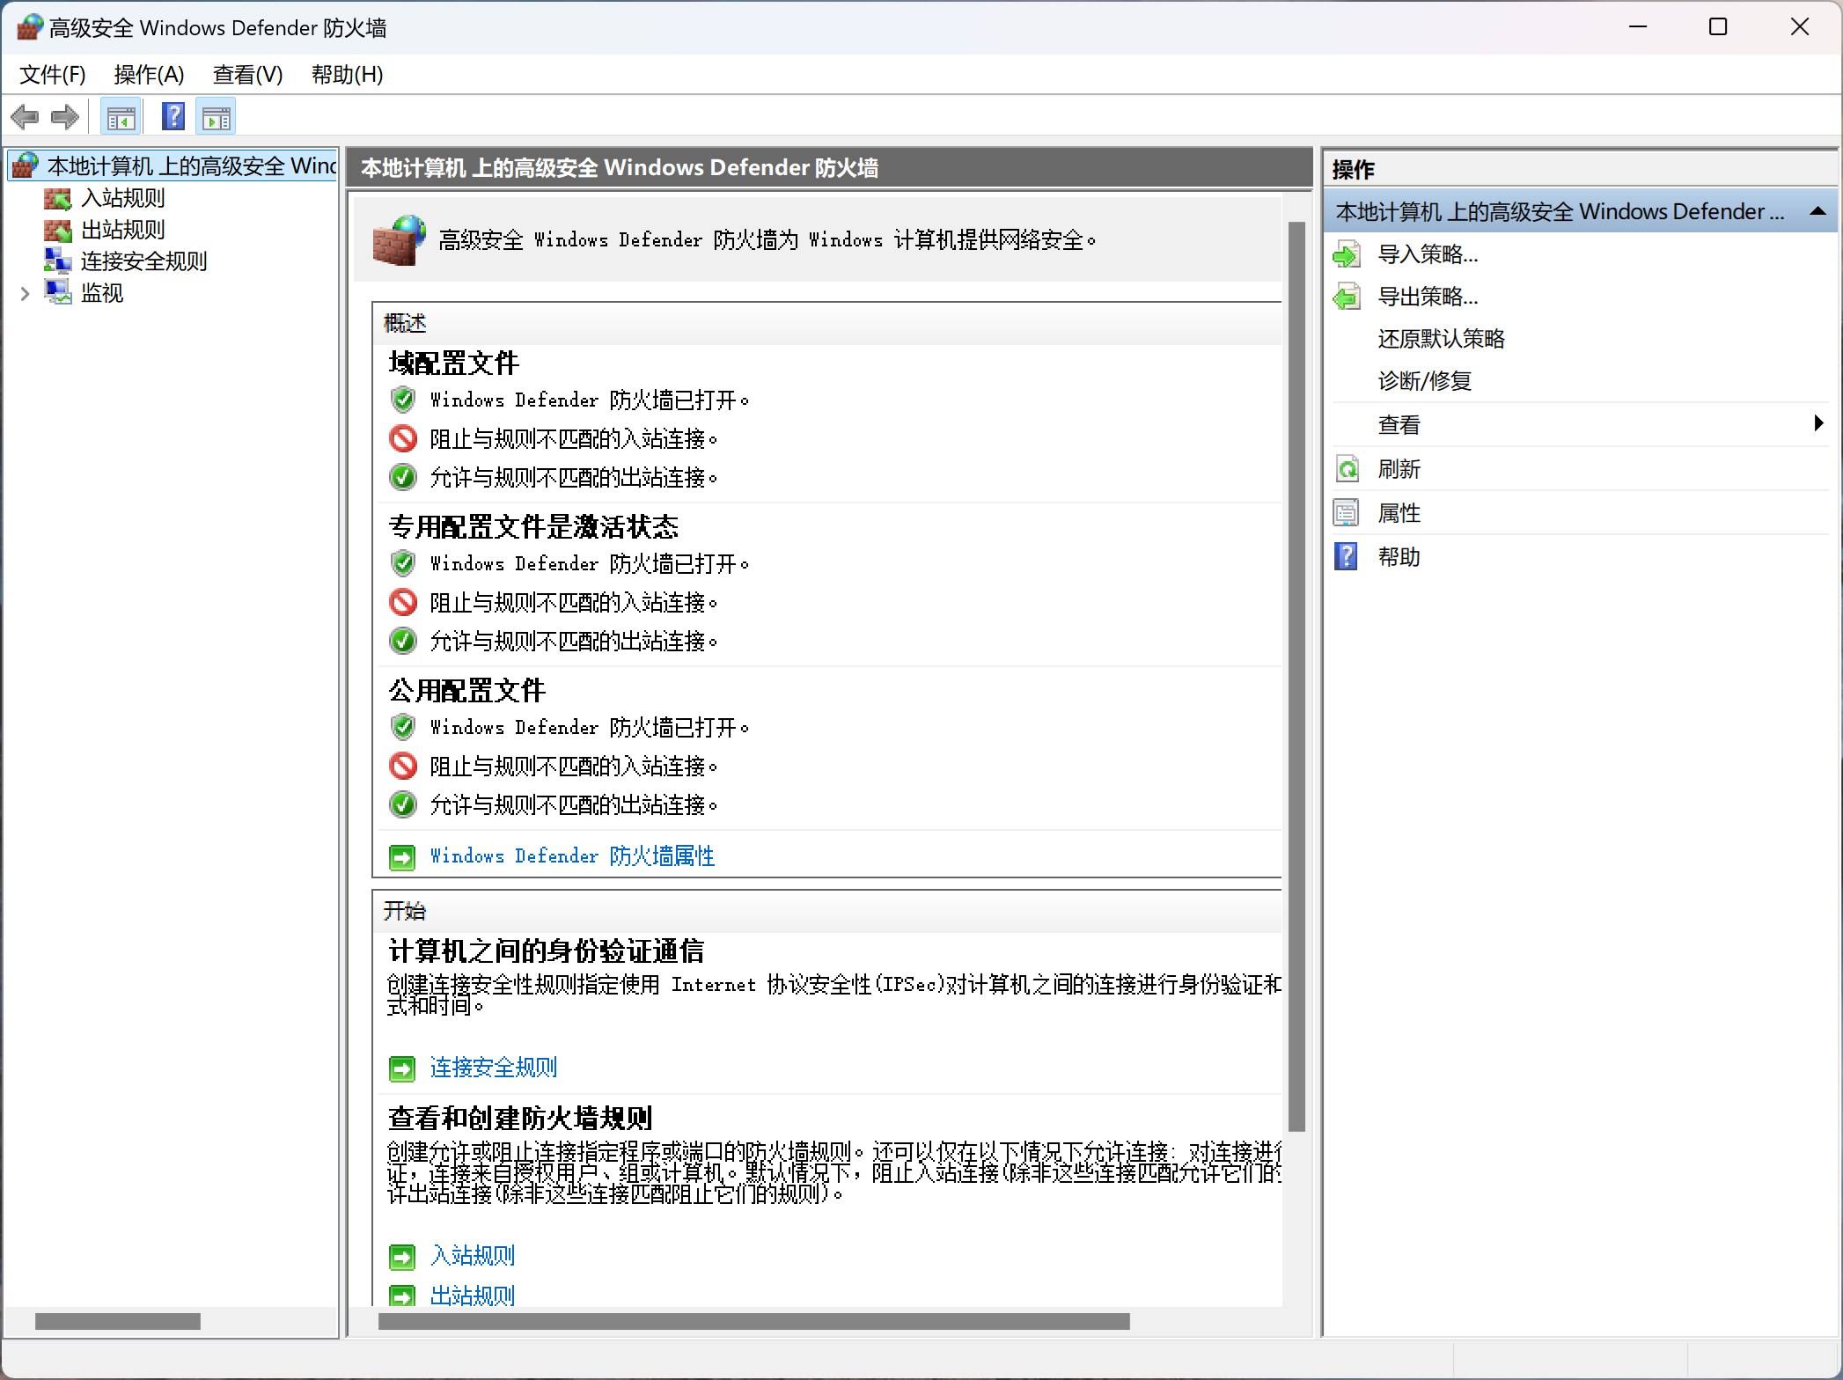Click the arrow icon beside 连接安全规则 link

(x=402, y=1068)
